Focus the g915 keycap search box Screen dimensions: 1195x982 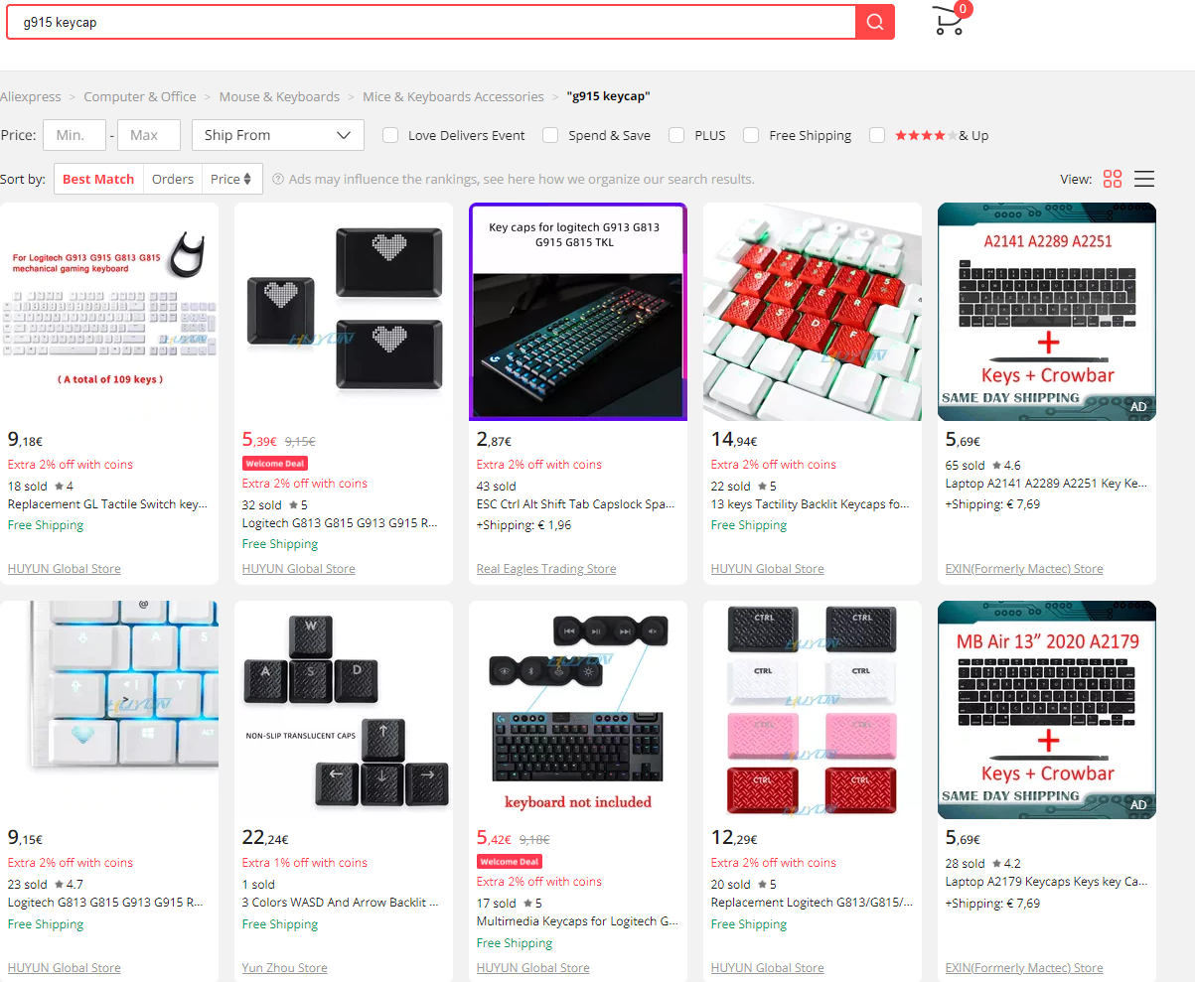[431, 22]
